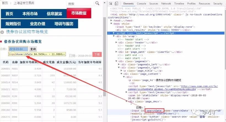The image size is (226, 122).
Task: Click the gray bullet icon beside page title
Action: 2,32
